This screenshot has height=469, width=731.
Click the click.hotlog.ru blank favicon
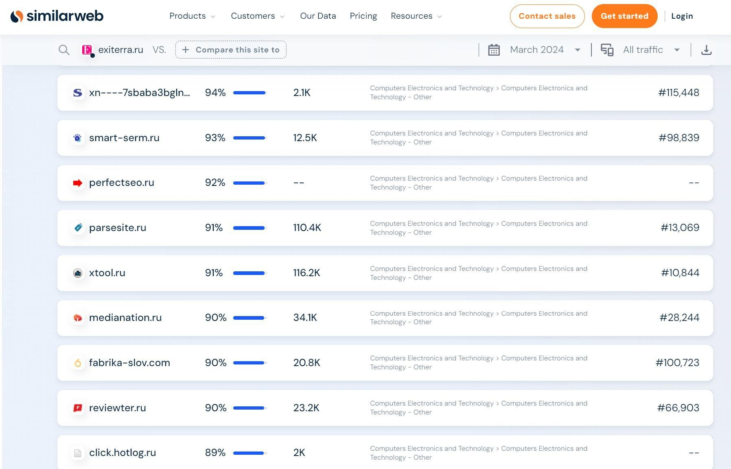click(x=77, y=453)
